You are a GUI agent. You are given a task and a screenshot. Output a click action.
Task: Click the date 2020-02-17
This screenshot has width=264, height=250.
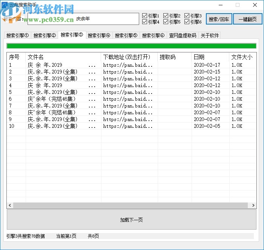pyautogui.click(x=207, y=65)
